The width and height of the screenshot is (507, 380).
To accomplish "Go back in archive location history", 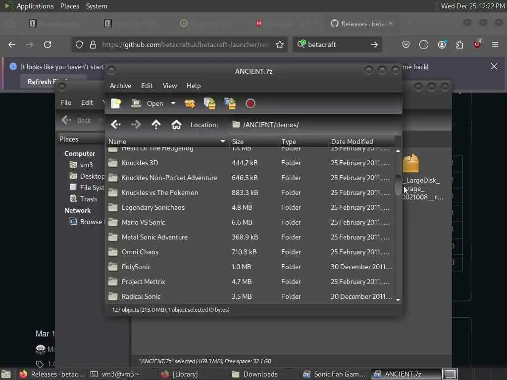I will (x=116, y=124).
